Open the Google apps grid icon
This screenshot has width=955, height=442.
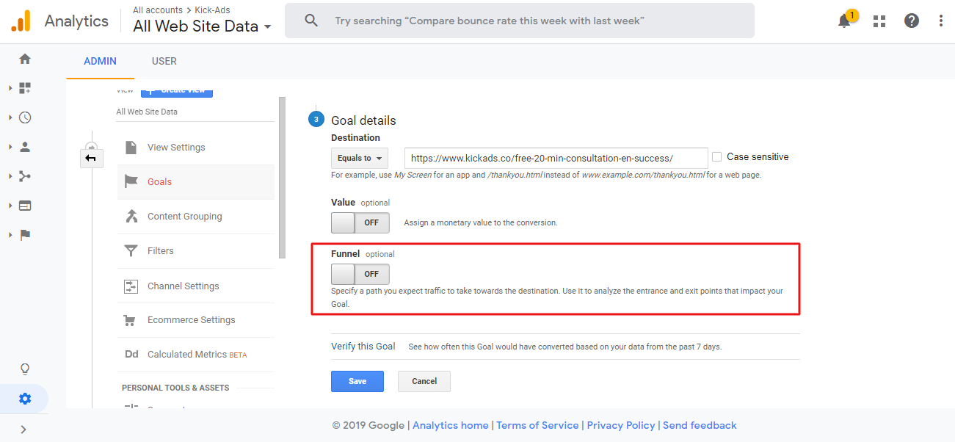click(x=879, y=21)
